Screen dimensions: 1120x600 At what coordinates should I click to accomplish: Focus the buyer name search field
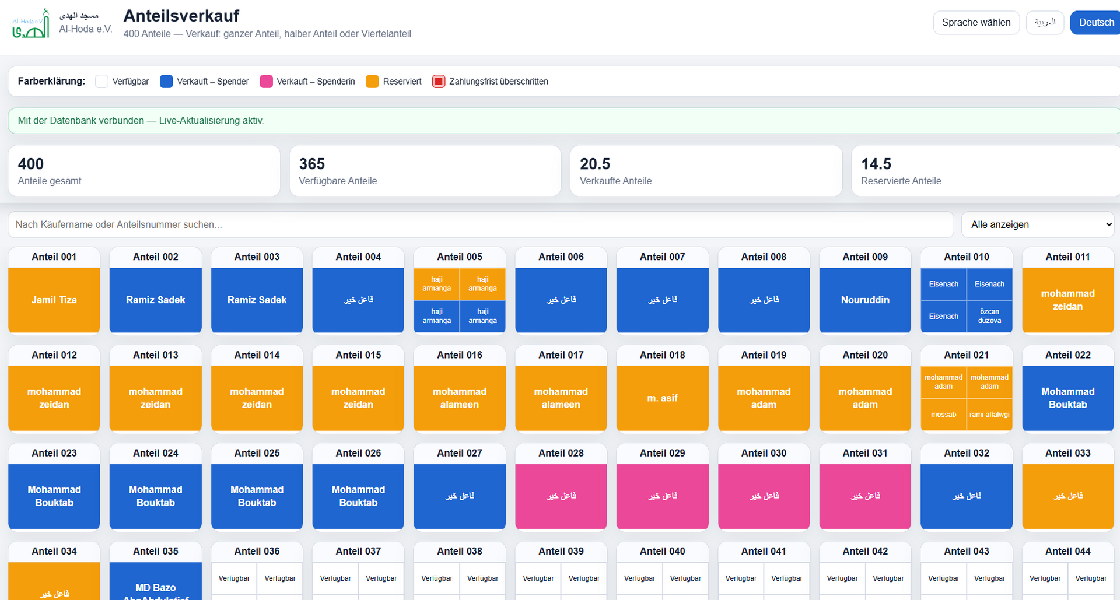tap(481, 224)
